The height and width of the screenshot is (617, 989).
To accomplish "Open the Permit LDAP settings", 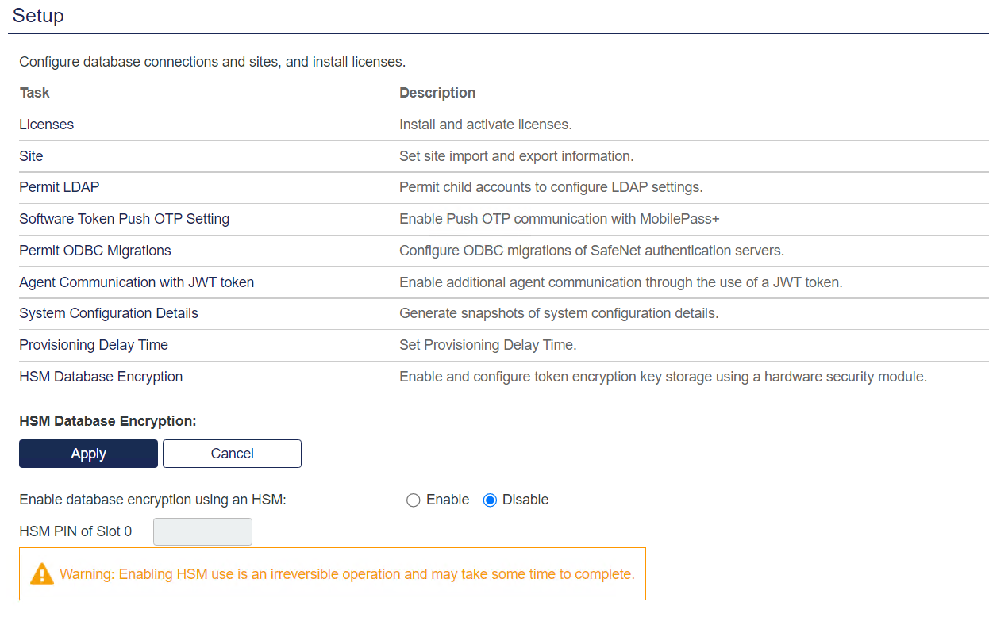I will tap(59, 187).
